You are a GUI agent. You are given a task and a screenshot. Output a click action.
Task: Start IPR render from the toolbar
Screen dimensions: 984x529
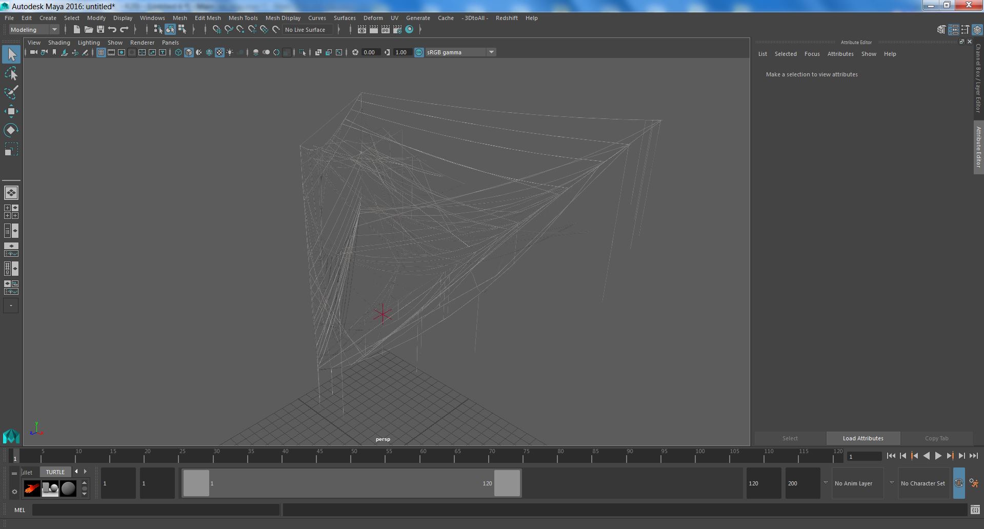click(386, 30)
